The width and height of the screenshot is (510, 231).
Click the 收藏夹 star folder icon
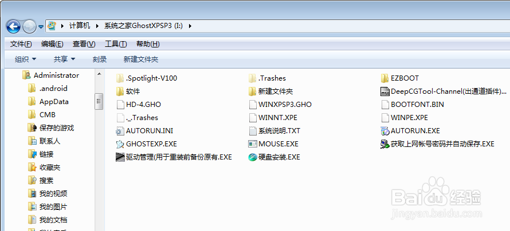(x=32, y=168)
